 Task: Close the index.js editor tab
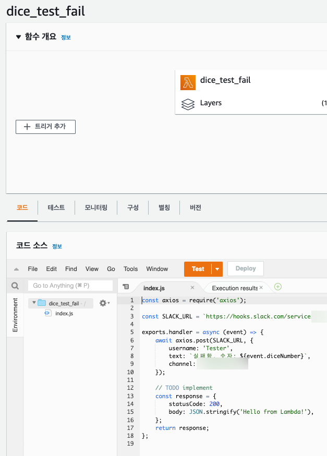[192, 288]
